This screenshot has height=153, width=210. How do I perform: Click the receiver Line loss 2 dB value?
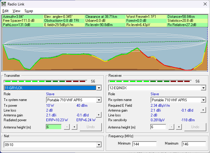tap(154, 115)
